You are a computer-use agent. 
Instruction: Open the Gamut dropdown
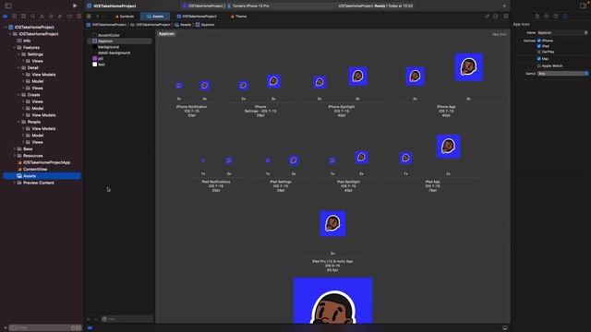coord(562,74)
